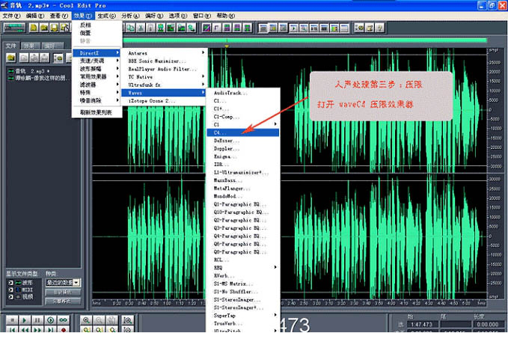The height and width of the screenshot is (345, 508).
Task: Click the lower button below sort dropdown
Action: tap(63, 302)
